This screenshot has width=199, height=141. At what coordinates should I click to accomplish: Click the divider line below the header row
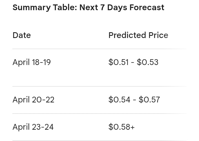pyautogui.click(x=99, y=49)
